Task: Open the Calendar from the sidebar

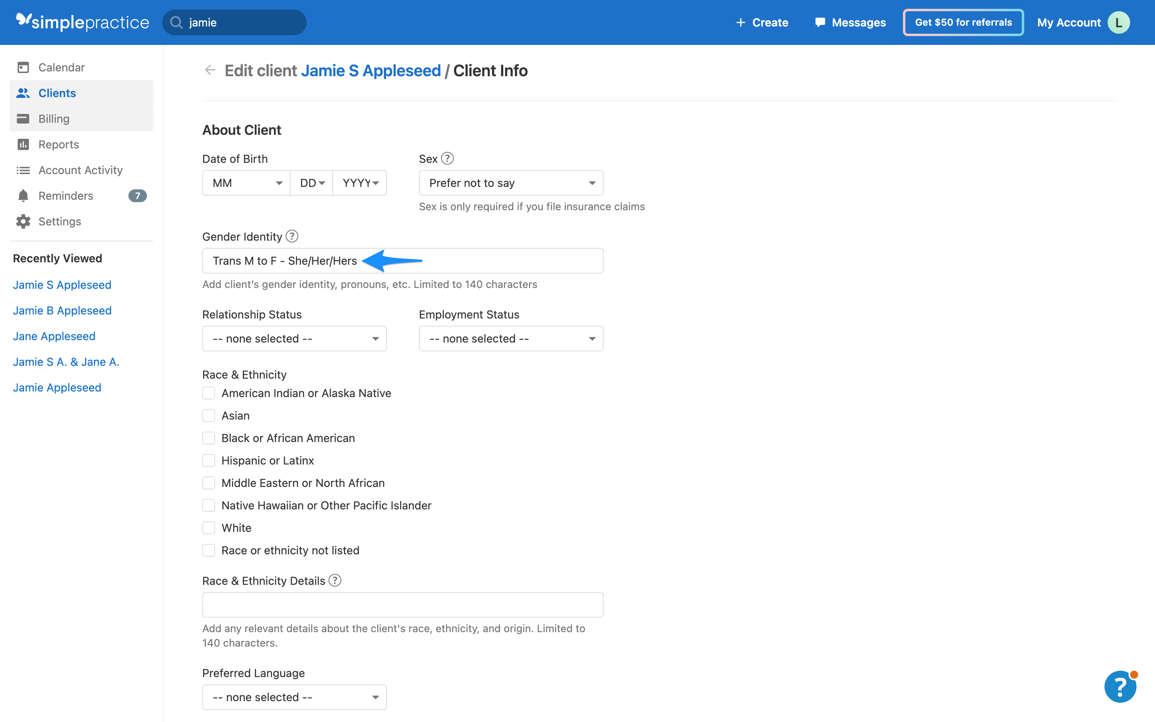Action: [61, 67]
